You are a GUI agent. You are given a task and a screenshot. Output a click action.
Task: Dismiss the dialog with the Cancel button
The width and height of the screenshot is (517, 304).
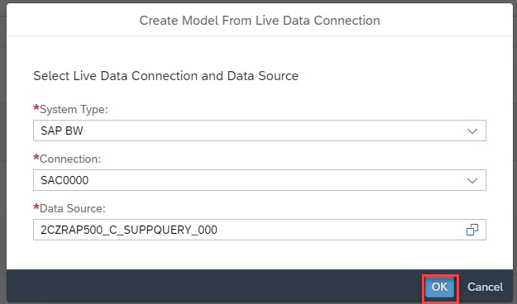coord(485,287)
